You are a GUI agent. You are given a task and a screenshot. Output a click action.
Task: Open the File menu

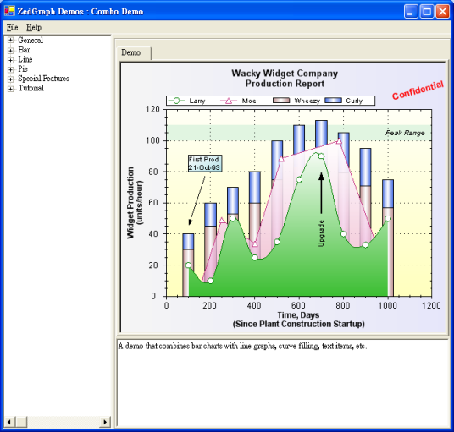pos(13,27)
